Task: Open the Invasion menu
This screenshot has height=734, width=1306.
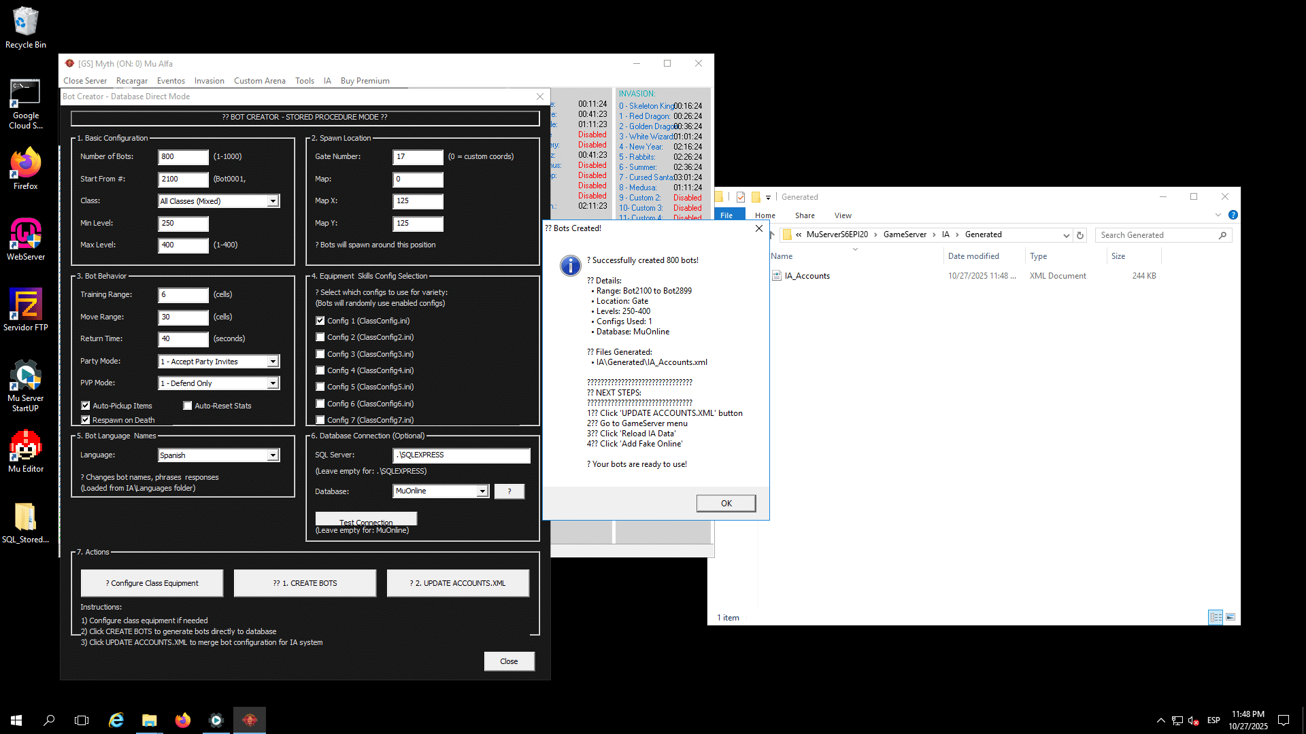Action: pyautogui.click(x=209, y=81)
